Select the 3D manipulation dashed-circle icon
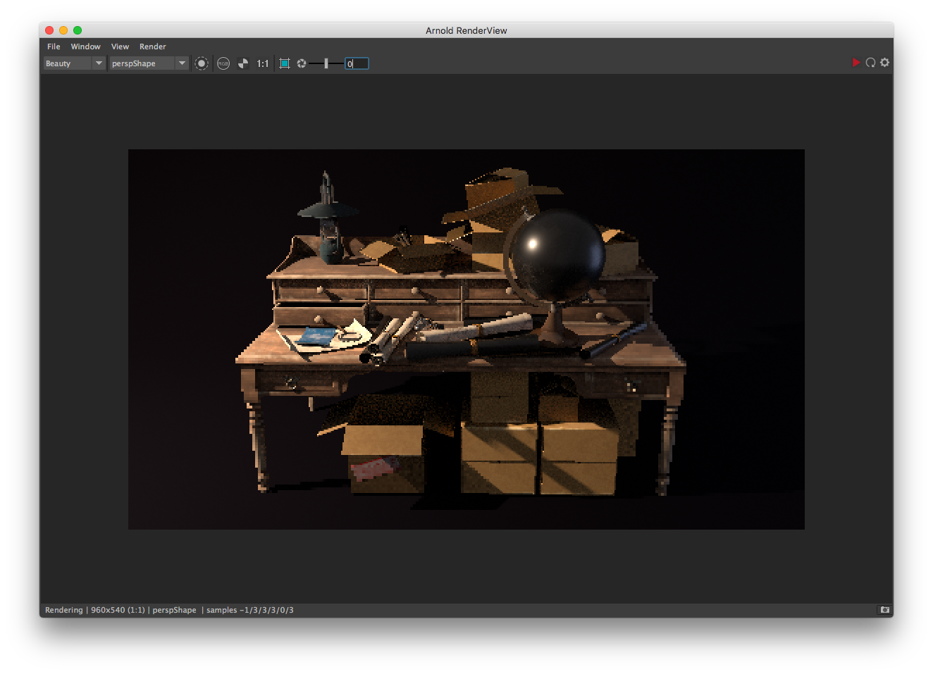The height and width of the screenshot is (674, 933). (x=201, y=63)
